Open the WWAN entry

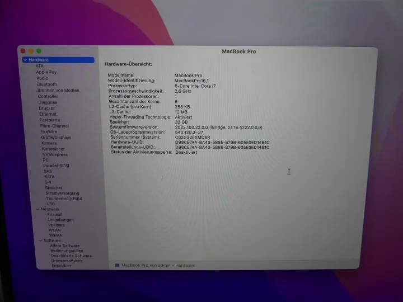[56, 235]
